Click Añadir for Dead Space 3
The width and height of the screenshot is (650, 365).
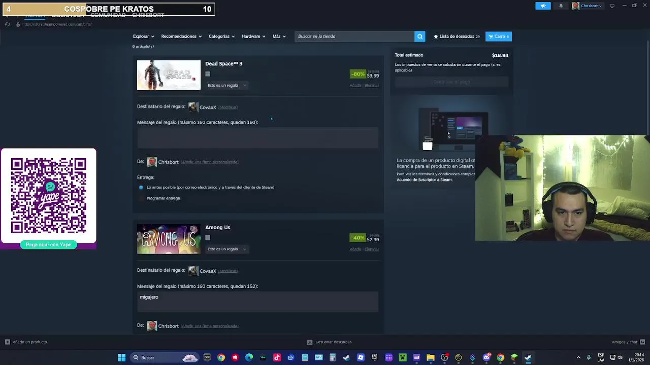(x=355, y=85)
